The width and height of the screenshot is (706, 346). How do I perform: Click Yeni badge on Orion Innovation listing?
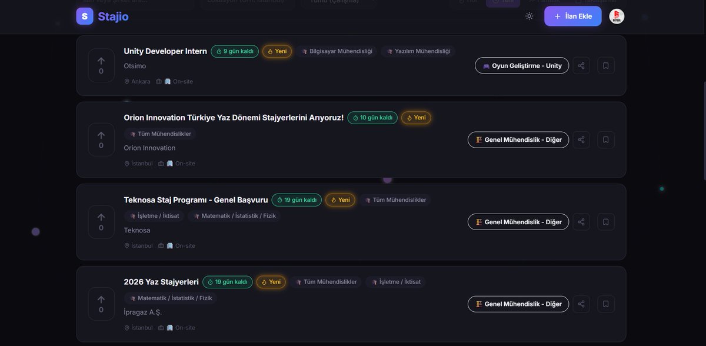[416, 118]
